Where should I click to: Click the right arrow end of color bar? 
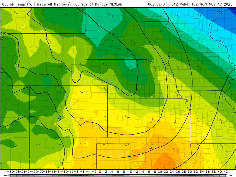tap(229, 176)
